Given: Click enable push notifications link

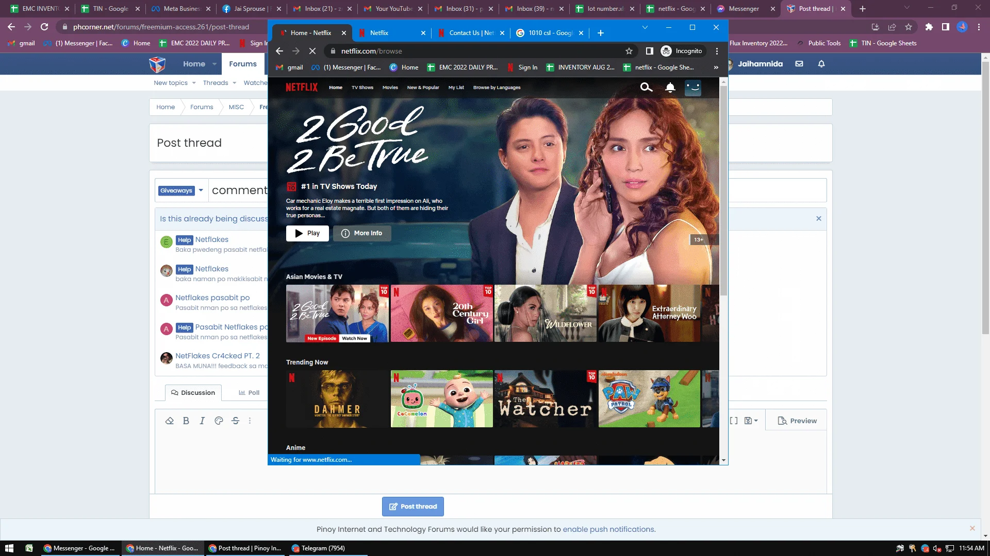Looking at the screenshot, I should pyautogui.click(x=608, y=529).
